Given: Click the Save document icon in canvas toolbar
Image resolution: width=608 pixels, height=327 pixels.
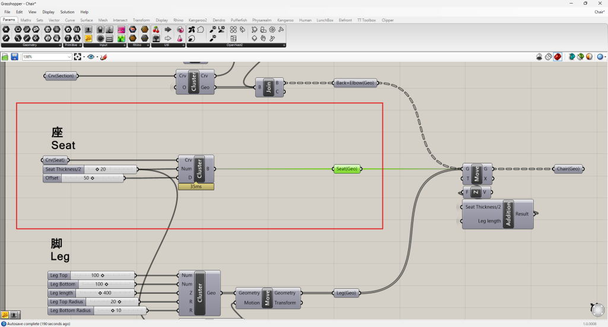Looking at the screenshot, I should 14,57.
